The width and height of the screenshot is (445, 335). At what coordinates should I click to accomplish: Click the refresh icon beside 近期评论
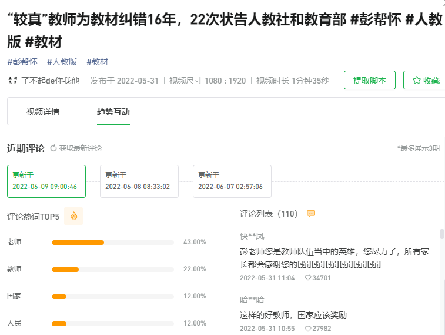point(53,148)
